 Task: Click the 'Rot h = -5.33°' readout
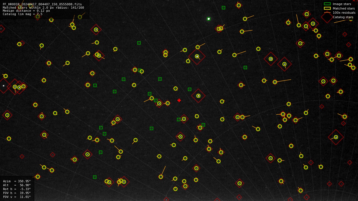pyautogui.click(x=17, y=189)
